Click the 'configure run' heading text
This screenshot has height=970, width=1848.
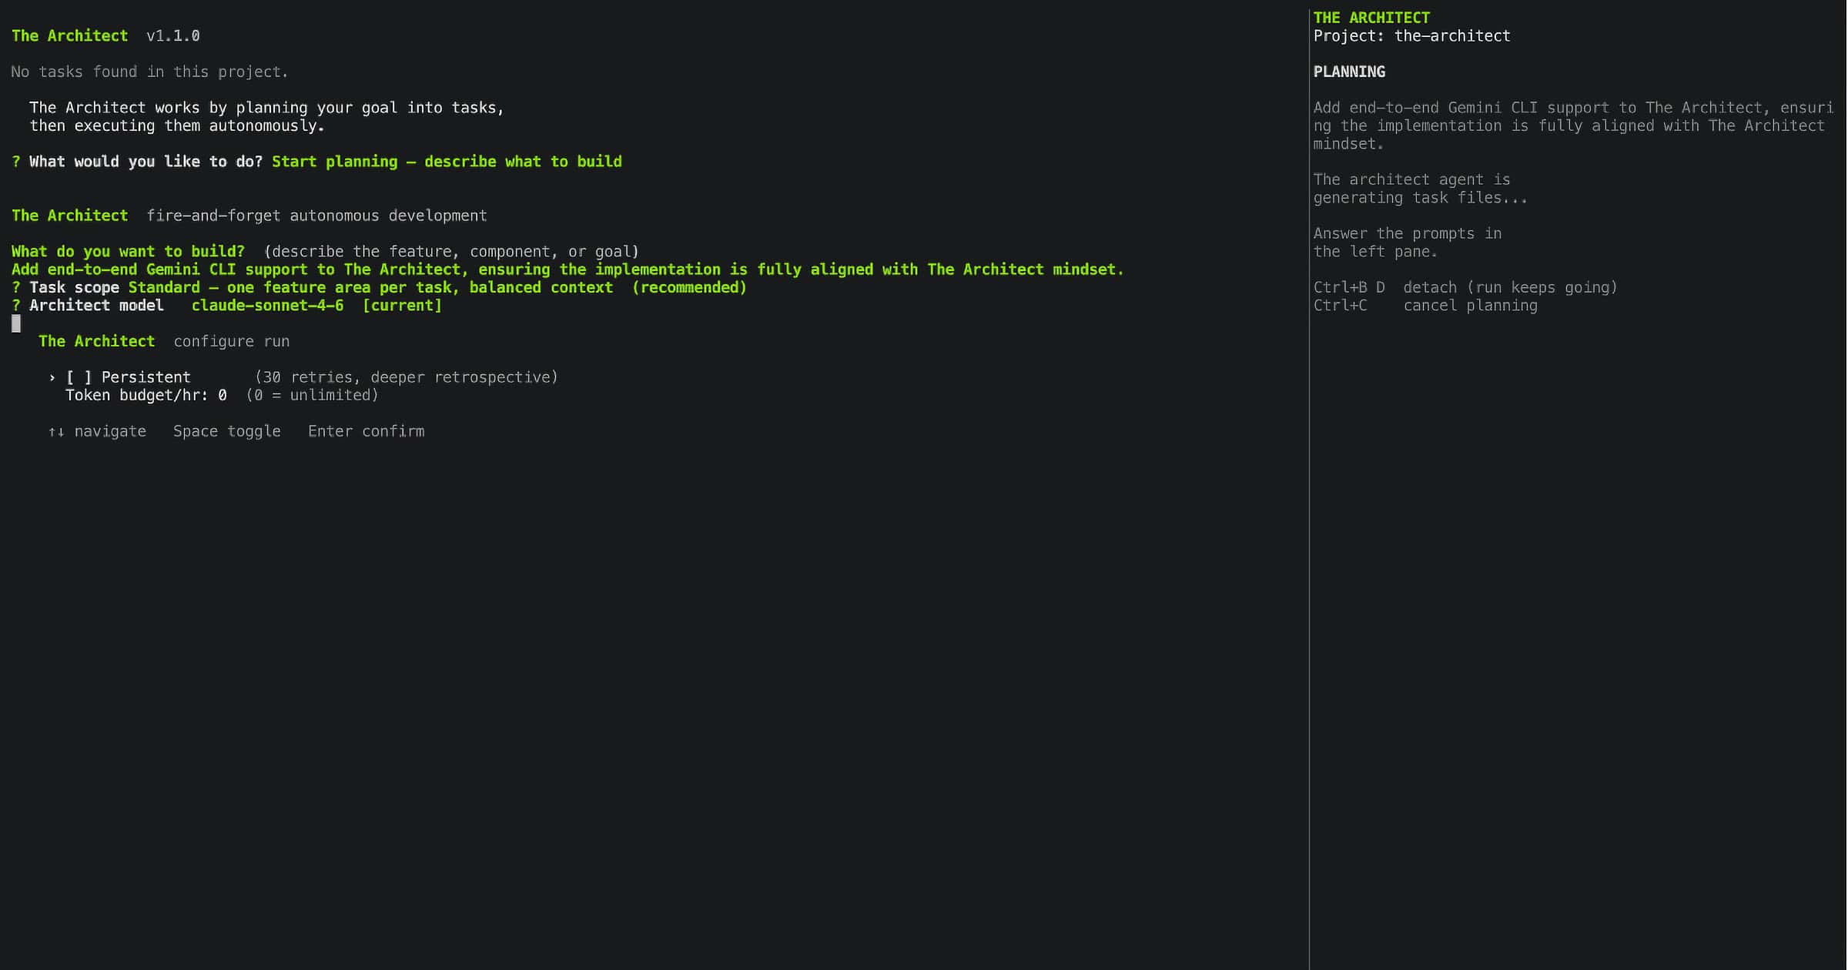(232, 341)
